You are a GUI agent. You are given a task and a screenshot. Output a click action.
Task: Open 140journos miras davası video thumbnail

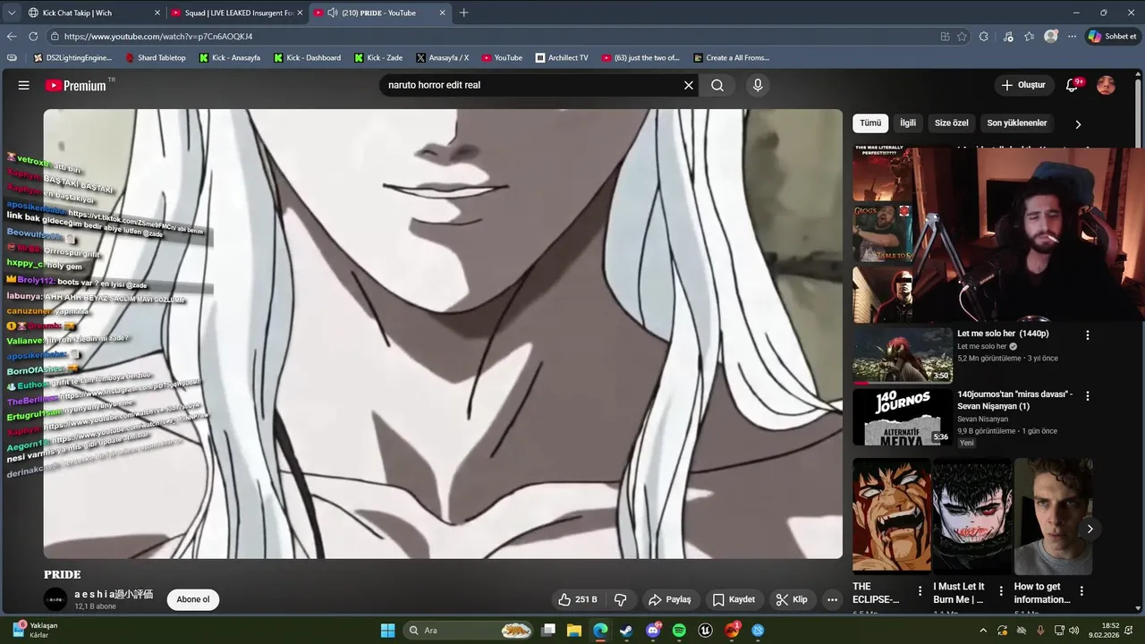click(903, 417)
